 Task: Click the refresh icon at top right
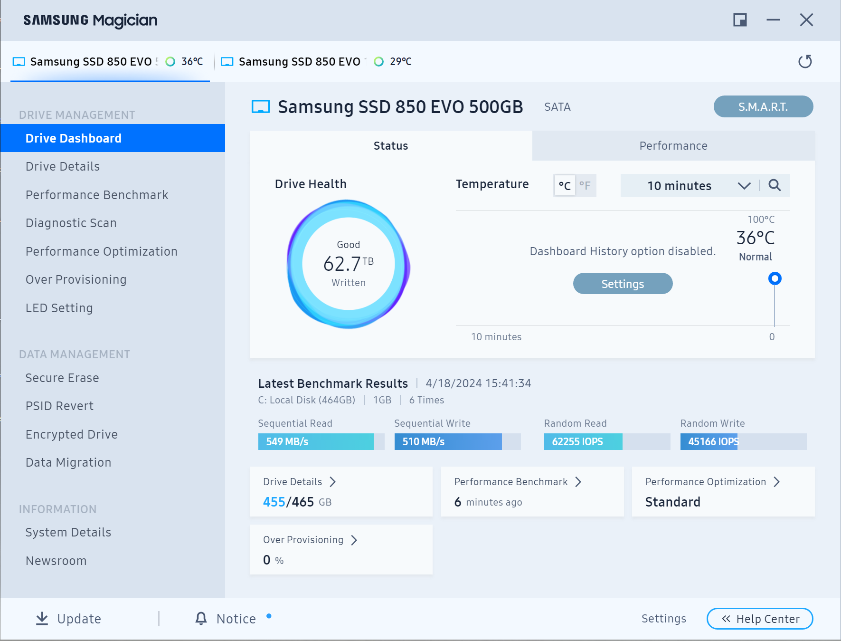pos(805,61)
